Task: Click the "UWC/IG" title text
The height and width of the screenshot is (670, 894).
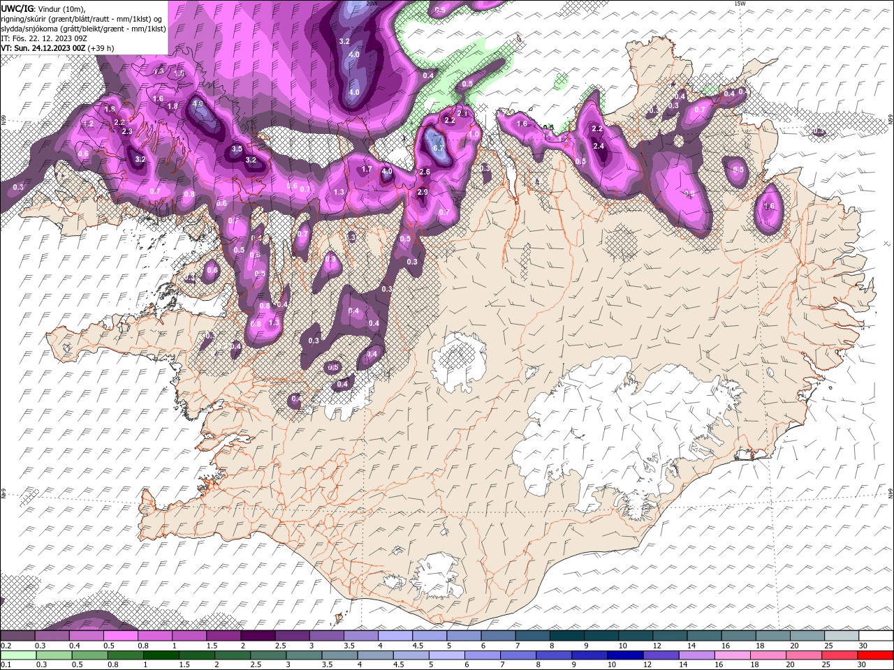Action: click(16, 8)
